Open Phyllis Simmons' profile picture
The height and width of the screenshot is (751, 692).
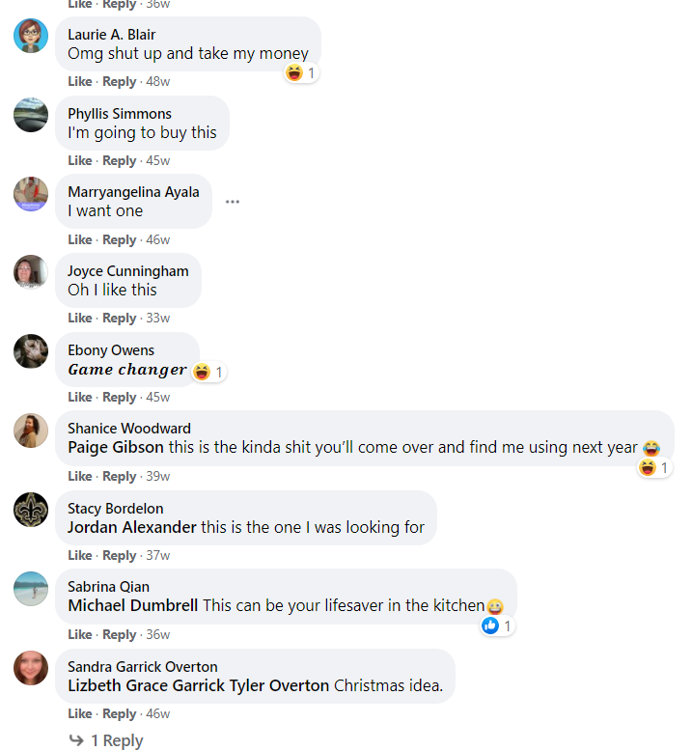click(x=31, y=115)
